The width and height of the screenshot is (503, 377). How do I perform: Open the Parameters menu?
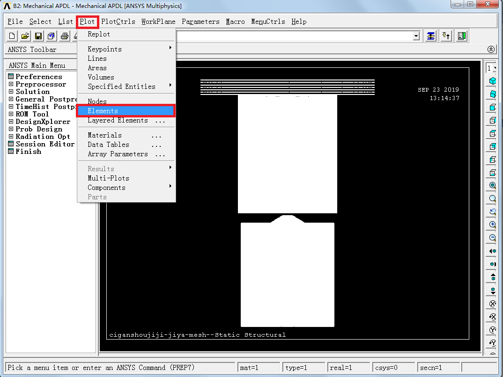click(x=200, y=22)
